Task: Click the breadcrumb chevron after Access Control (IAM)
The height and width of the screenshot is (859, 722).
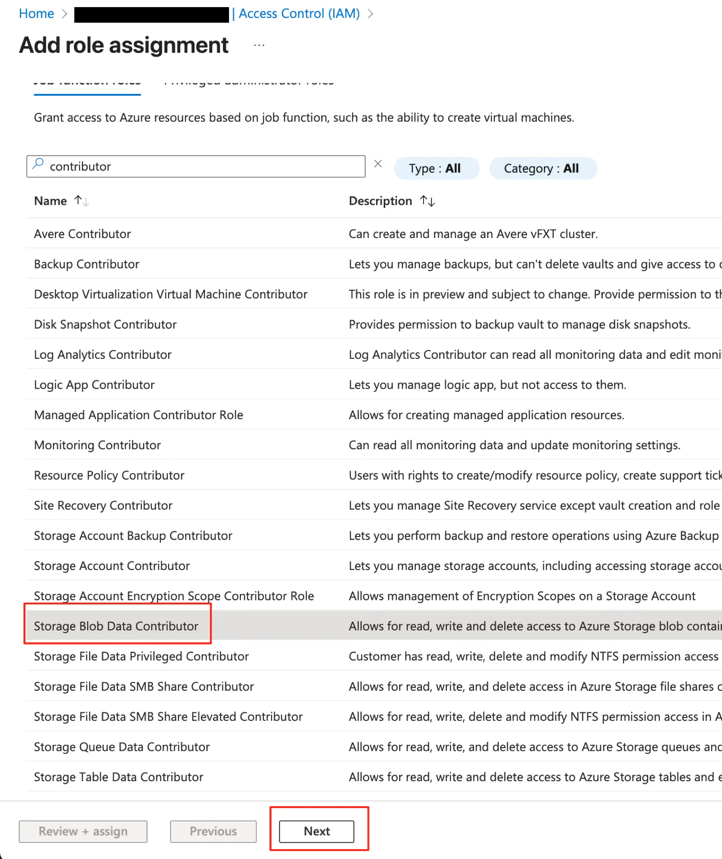Action: [x=370, y=14]
